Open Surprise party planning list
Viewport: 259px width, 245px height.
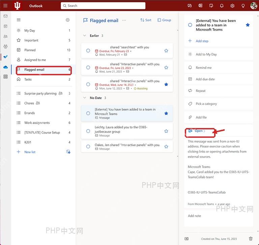[43, 93]
